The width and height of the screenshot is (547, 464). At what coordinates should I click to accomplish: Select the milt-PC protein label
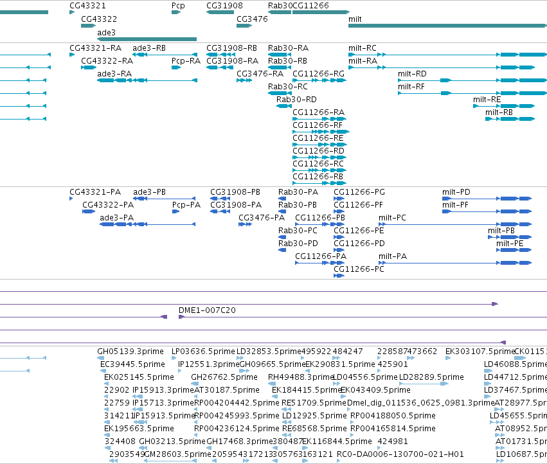coord(393,218)
